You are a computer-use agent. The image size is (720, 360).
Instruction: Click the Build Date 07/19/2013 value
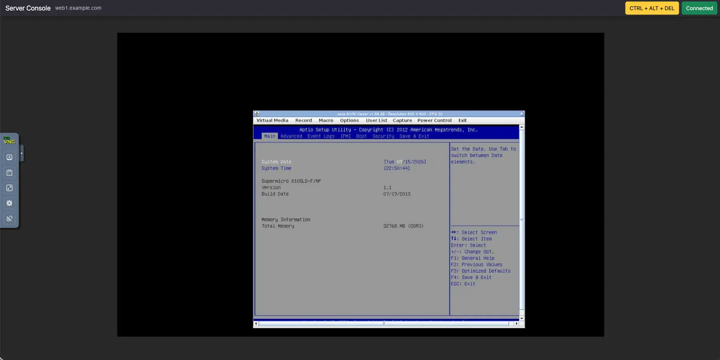point(397,194)
